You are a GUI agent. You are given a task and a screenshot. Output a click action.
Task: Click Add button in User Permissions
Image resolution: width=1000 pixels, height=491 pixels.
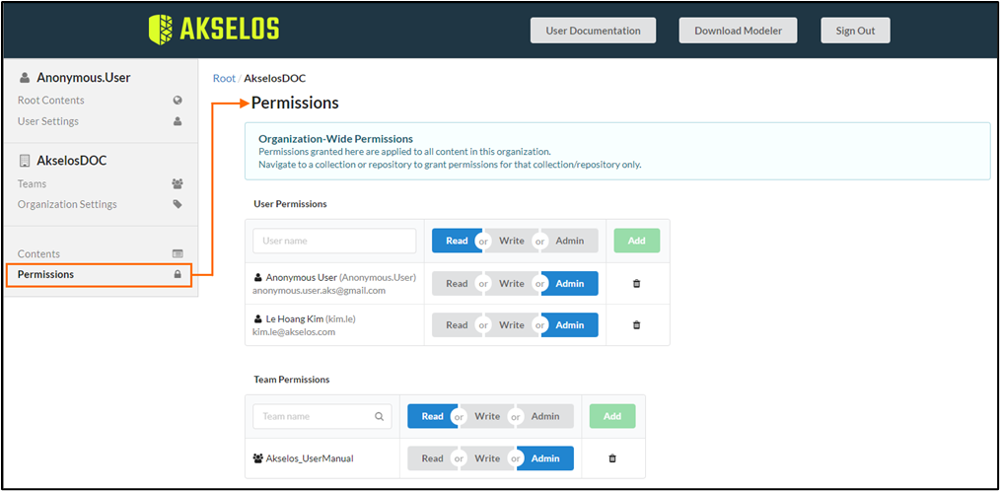click(636, 241)
